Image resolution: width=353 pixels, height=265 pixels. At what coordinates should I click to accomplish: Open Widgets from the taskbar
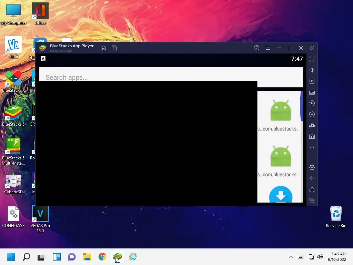[x=57, y=257]
